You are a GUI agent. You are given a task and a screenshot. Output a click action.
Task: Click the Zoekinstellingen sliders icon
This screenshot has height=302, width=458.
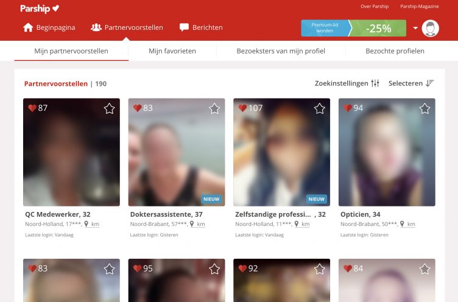pyautogui.click(x=375, y=83)
